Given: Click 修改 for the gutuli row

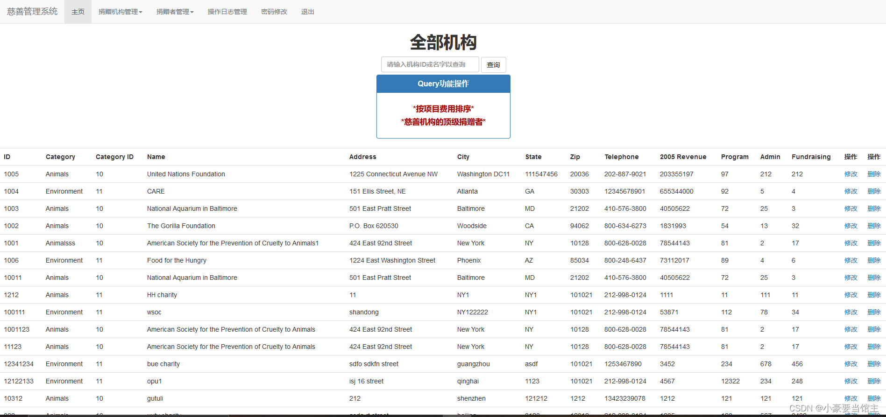Looking at the screenshot, I should 851,398.
